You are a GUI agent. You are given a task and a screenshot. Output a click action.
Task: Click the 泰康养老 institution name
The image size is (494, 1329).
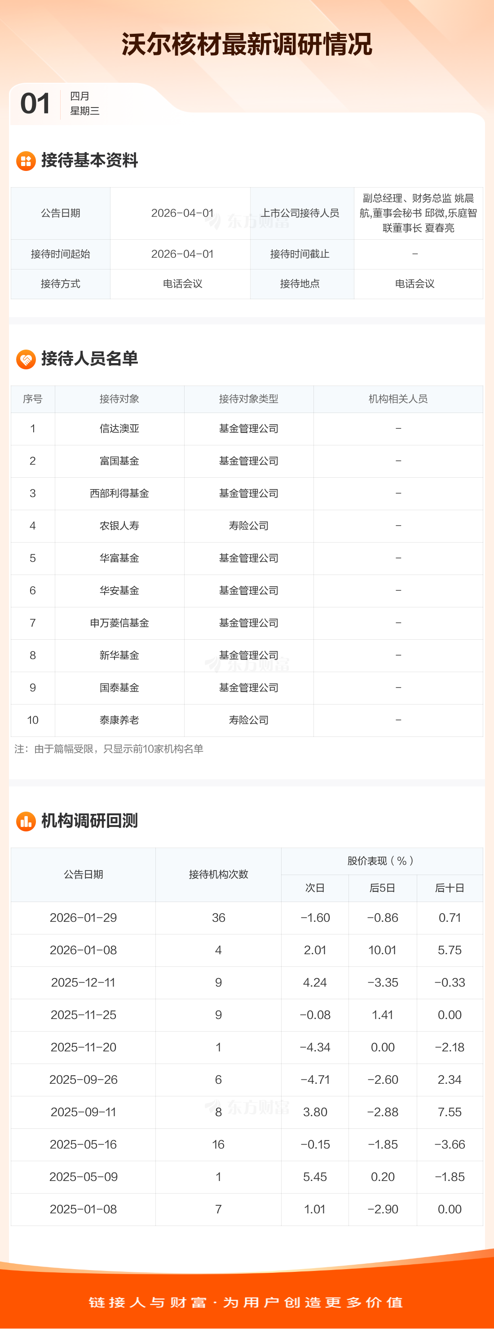pos(119,720)
